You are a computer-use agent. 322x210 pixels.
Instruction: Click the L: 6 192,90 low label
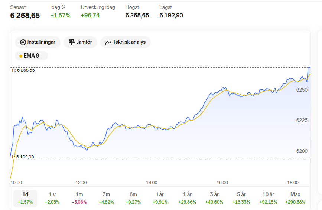click(23, 157)
